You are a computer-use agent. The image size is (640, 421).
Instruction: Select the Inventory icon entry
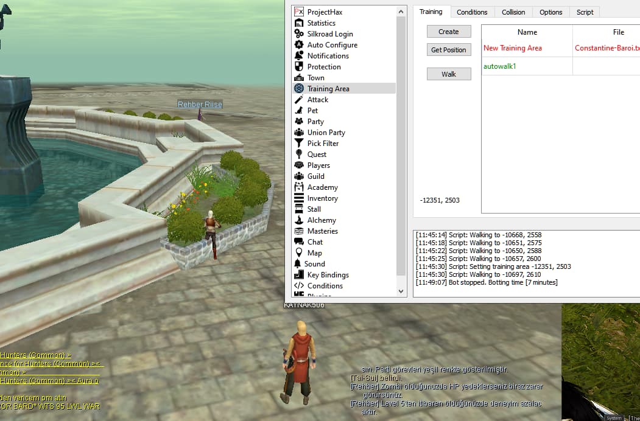299,198
